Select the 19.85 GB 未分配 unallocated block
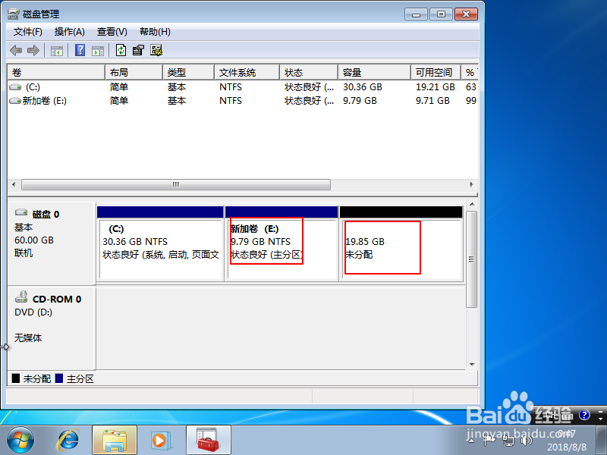 401,243
